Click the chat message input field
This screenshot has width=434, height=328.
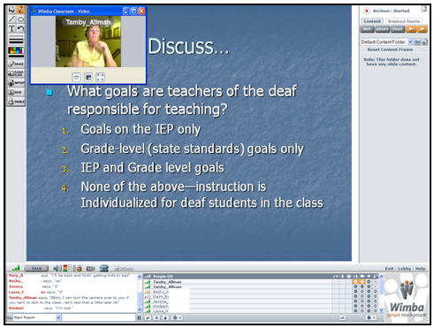98,317
